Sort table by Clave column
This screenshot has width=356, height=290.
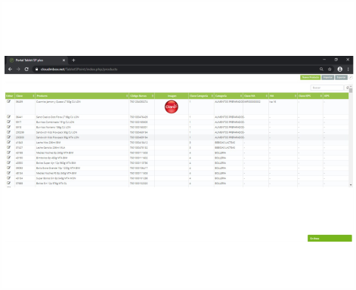[25, 96]
